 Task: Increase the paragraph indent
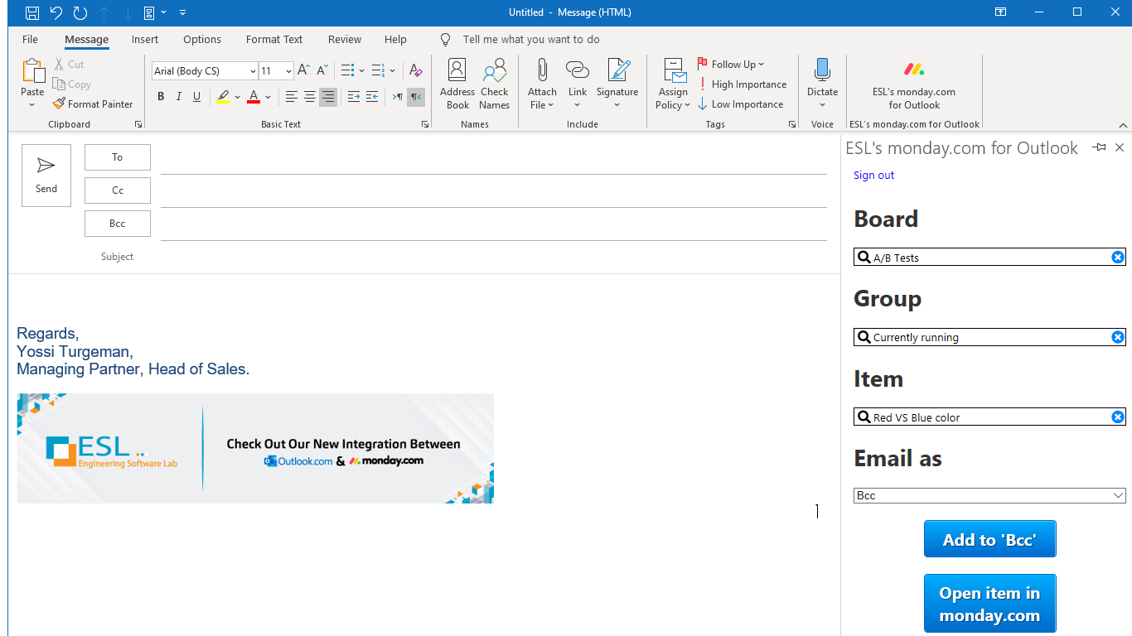[x=372, y=97]
